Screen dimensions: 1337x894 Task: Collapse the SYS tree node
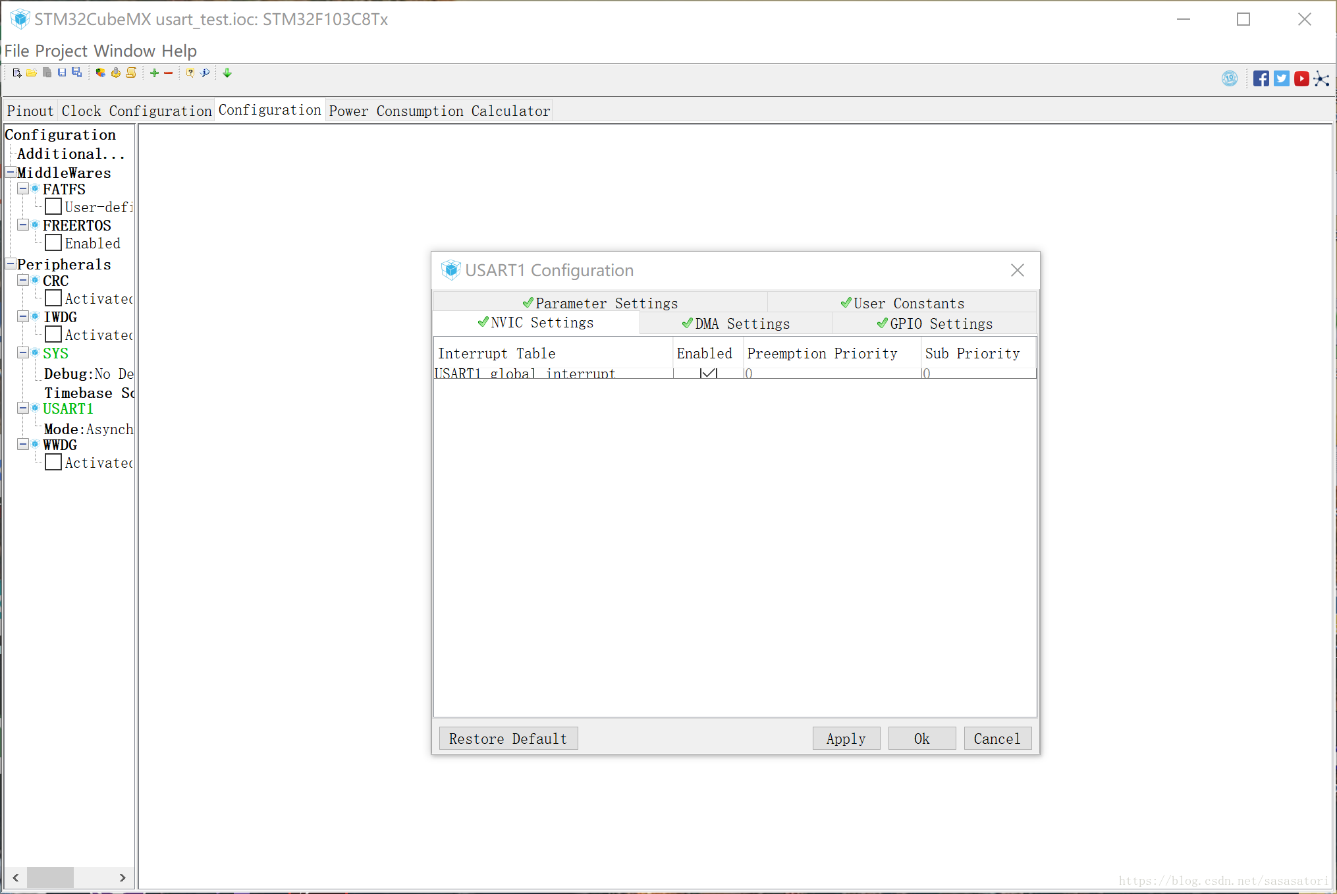coord(23,353)
